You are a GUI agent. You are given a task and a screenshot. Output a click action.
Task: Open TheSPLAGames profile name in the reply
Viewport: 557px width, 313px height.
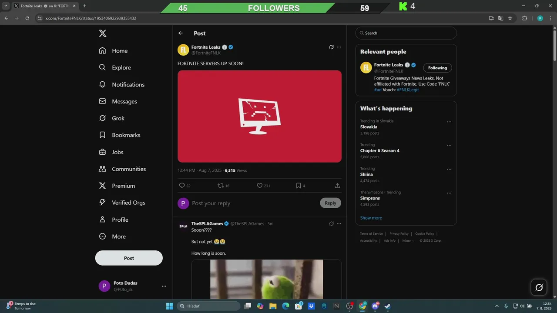207,223
